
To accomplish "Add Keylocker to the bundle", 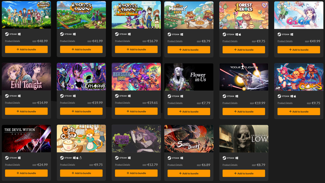I will tap(81, 111).
